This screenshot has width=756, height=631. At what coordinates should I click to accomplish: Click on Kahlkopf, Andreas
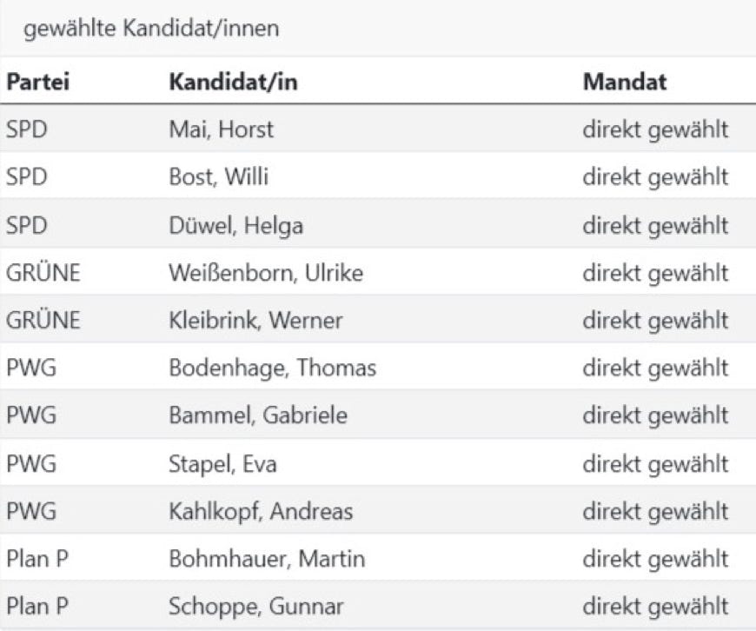pyautogui.click(x=261, y=512)
